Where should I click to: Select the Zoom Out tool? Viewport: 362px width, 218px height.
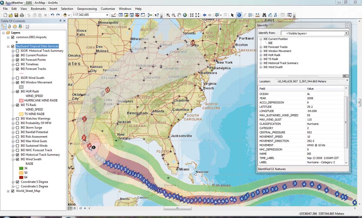[x=173, y=15]
